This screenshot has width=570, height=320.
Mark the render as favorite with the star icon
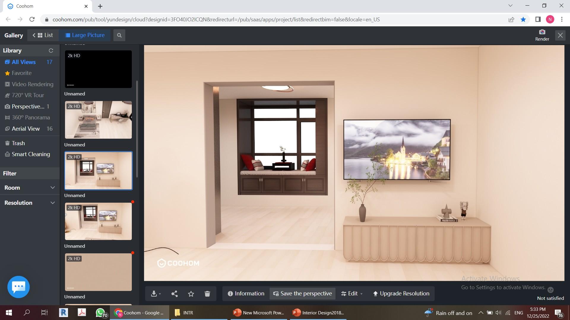[191, 294]
